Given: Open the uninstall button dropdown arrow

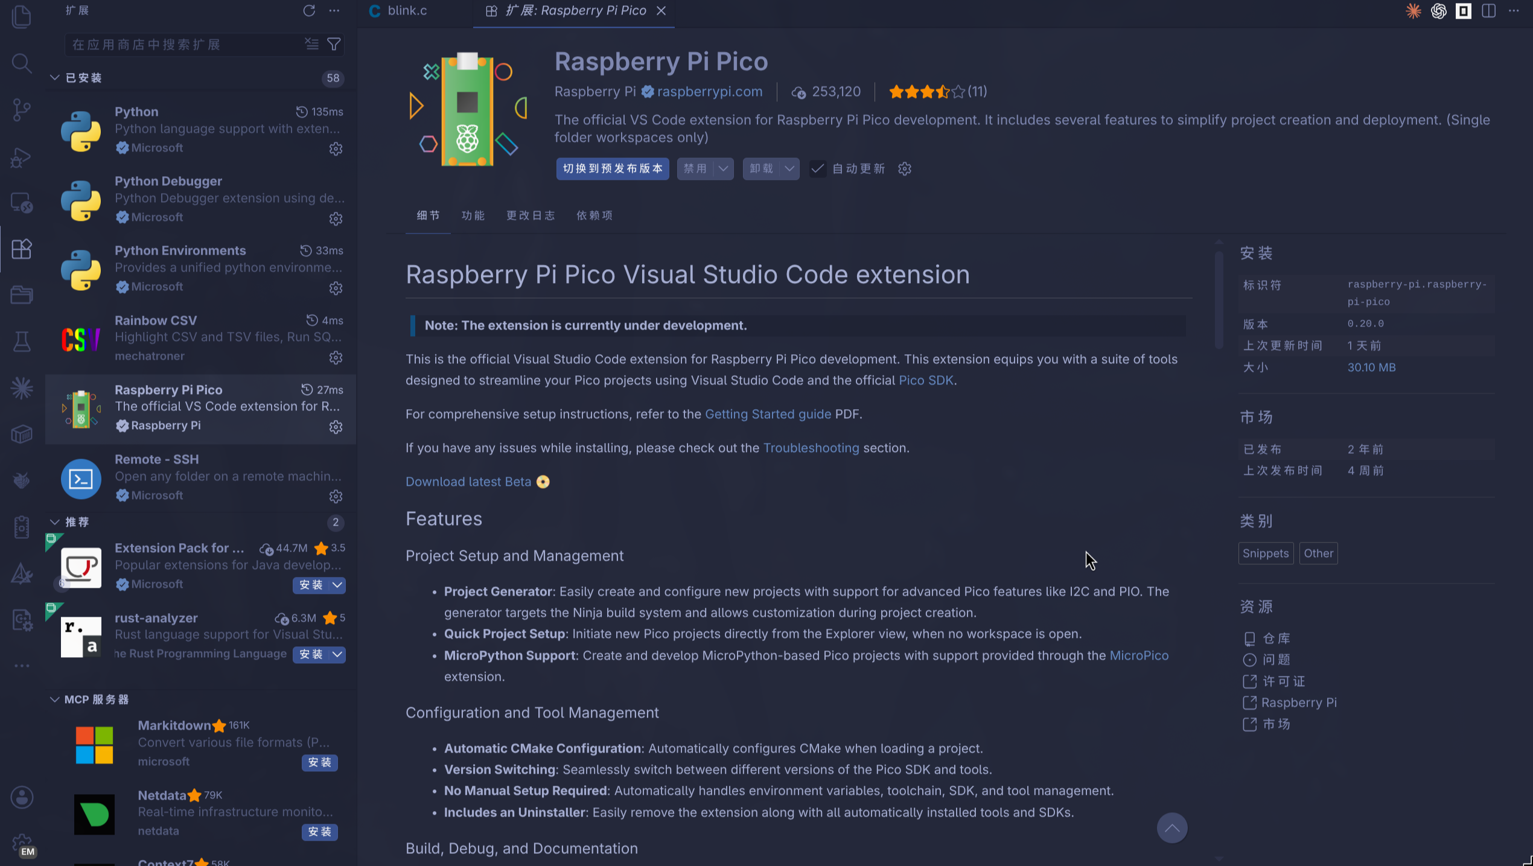Looking at the screenshot, I should (789, 168).
